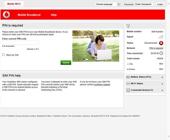The height and width of the screenshot is (140, 170).
Task: Follow the PIN is required network link
Action: point(156,48)
